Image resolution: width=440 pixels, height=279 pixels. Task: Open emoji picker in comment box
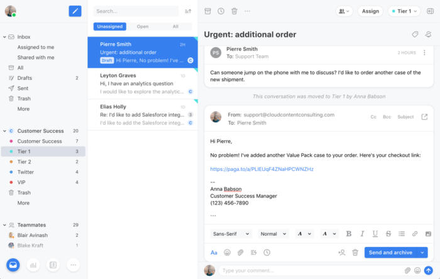click(x=417, y=270)
